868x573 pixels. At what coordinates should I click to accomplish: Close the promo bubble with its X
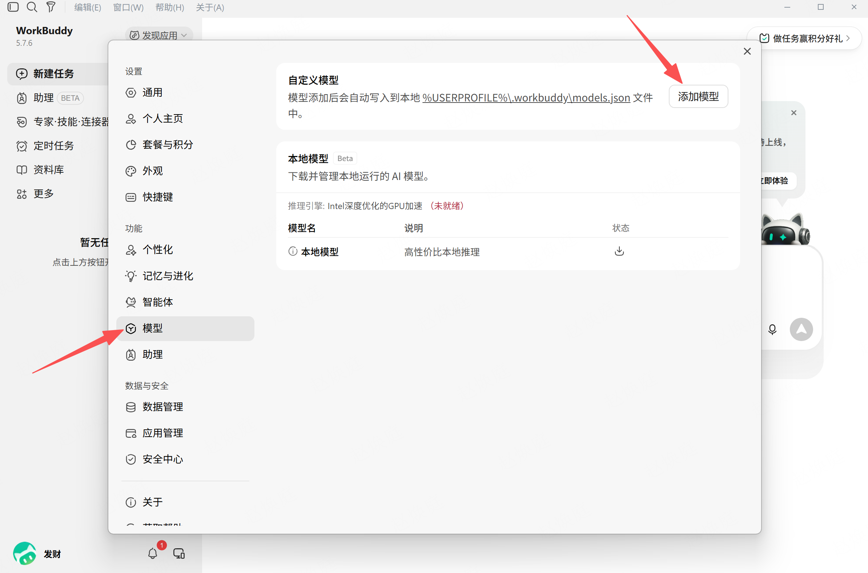click(793, 113)
